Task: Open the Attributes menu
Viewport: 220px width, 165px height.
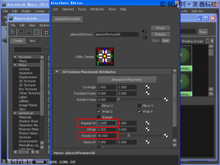Action: pyautogui.click(x=97, y=9)
